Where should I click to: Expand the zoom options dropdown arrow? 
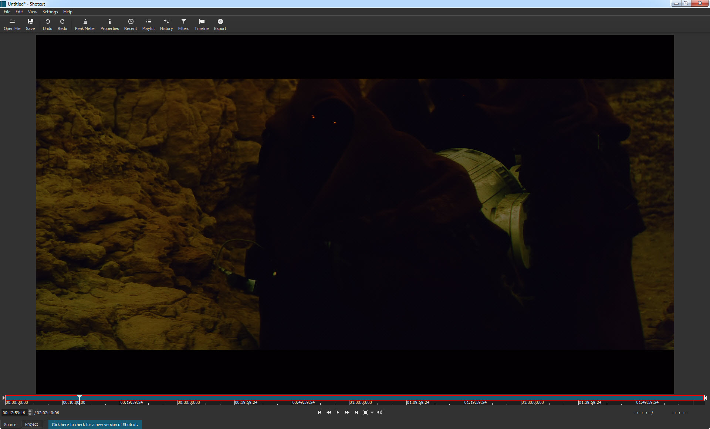tap(372, 413)
